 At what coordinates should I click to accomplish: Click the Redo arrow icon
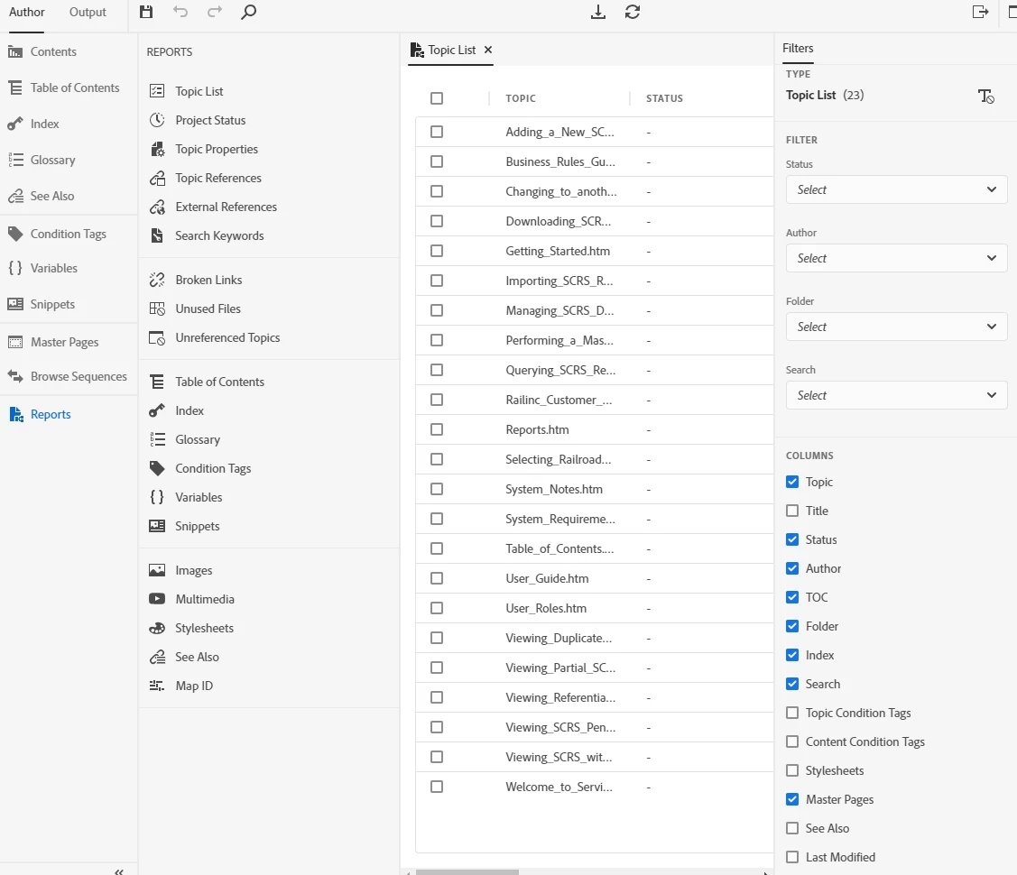click(x=215, y=12)
